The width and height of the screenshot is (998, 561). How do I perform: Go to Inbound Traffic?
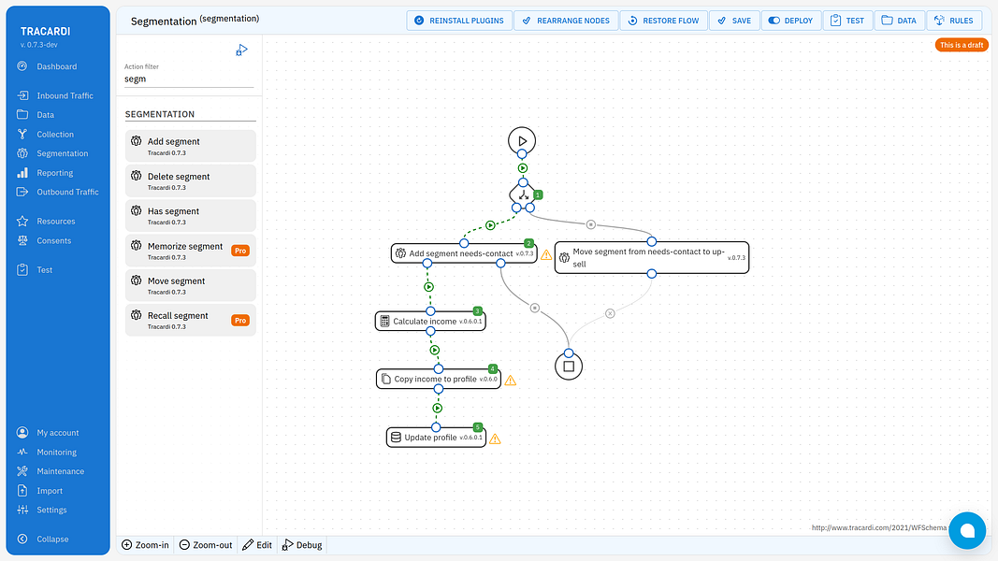point(65,95)
